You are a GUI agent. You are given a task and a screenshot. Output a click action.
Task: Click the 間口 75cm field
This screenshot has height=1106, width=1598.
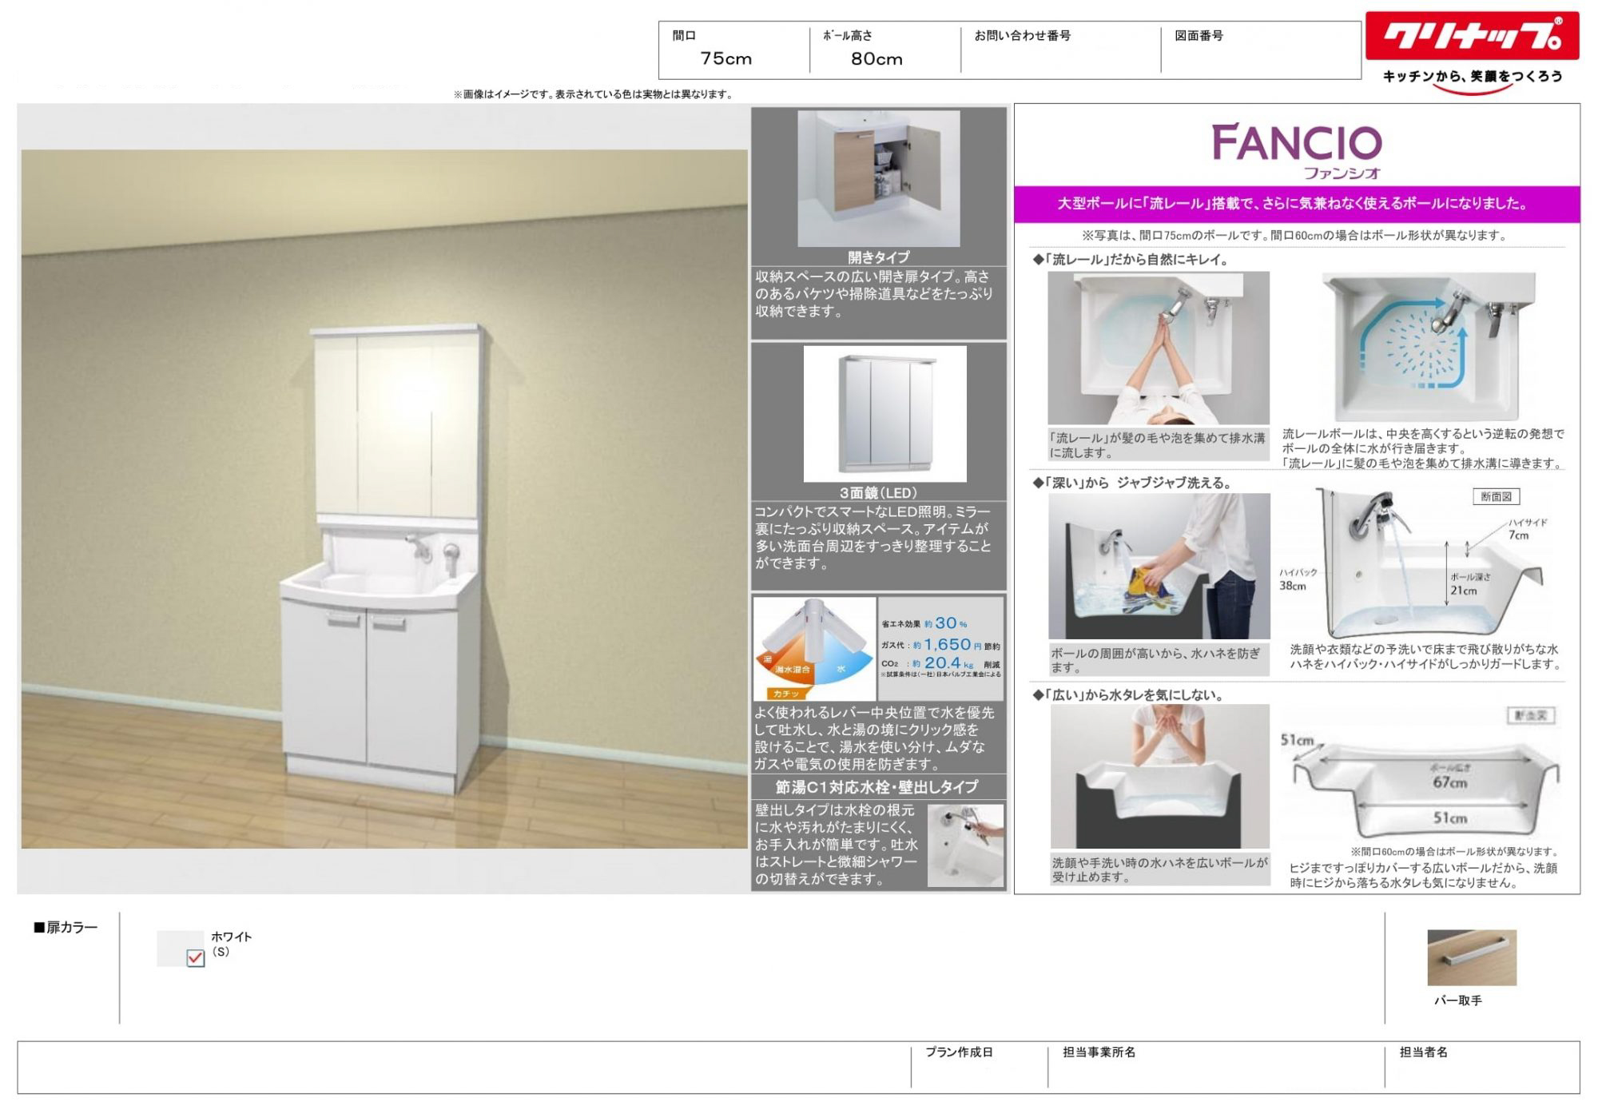point(733,50)
